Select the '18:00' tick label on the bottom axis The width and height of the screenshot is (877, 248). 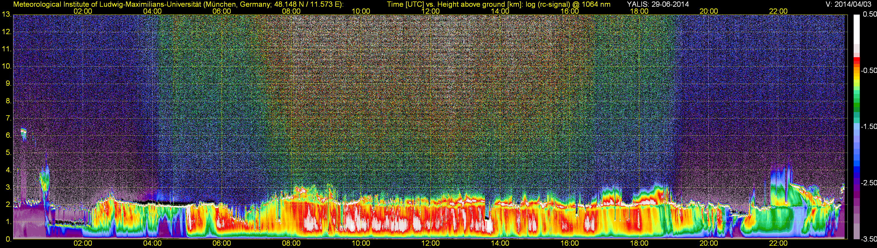point(639,243)
